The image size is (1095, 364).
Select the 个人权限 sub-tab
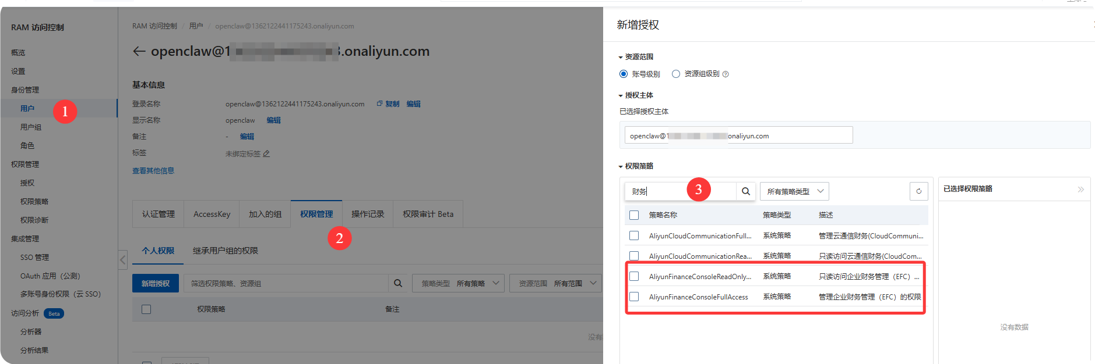[158, 251]
